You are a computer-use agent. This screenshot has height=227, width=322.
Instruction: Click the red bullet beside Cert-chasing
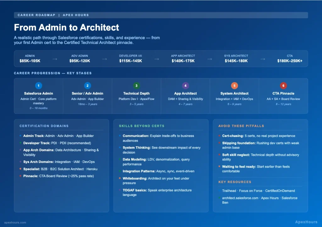tap(219, 136)
